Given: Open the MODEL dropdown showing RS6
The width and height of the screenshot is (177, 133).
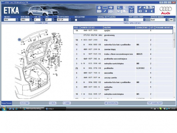Looking at the screenshot, I should tap(17, 20).
